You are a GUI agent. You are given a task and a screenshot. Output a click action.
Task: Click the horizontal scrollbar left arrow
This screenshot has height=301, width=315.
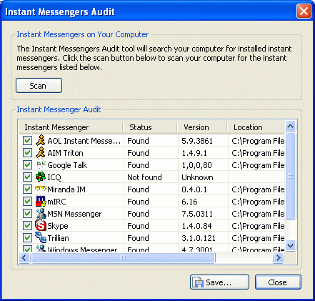(24, 258)
